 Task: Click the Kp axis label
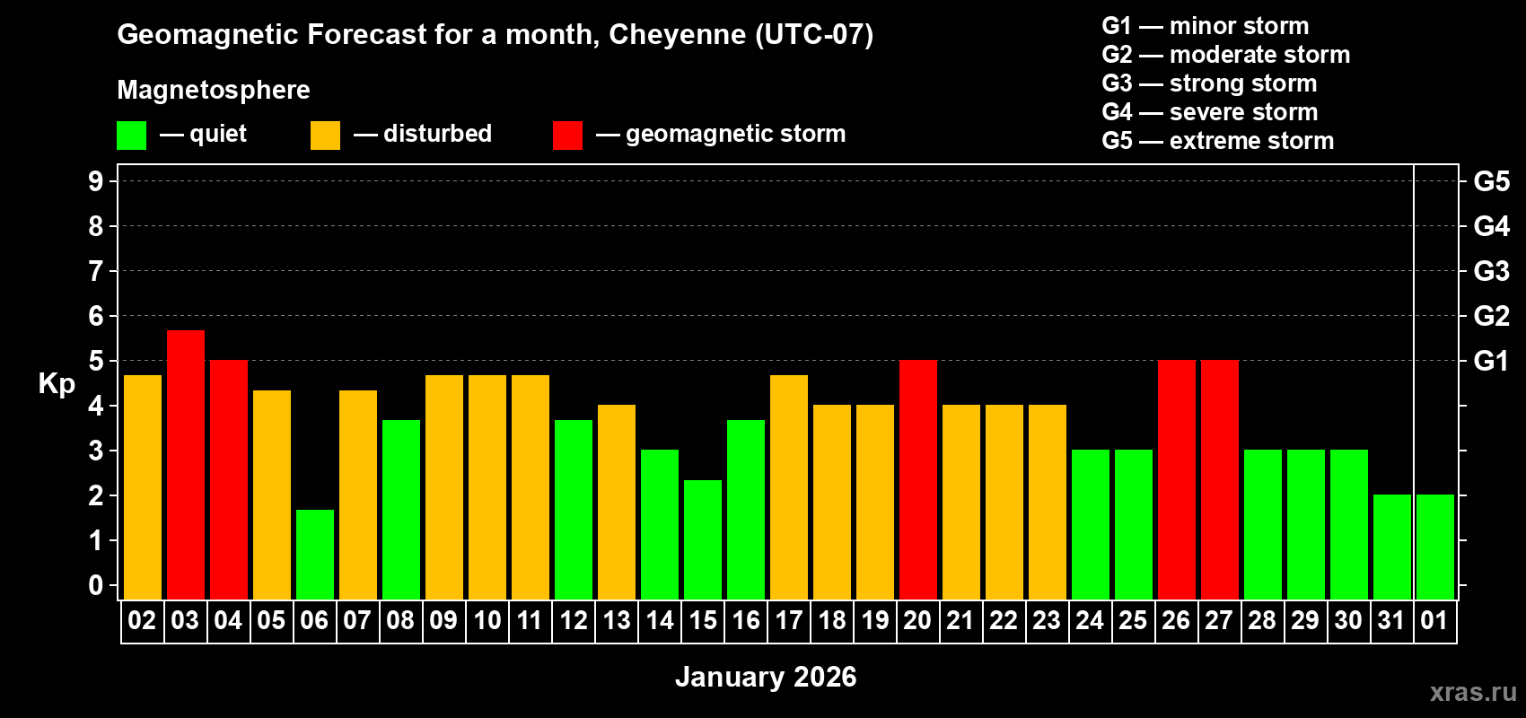pyautogui.click(x=57, y=384)
